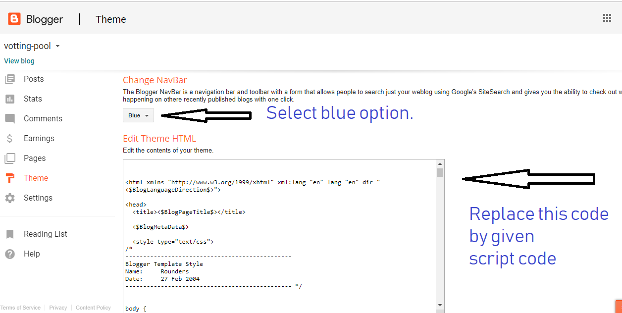This screenshot has height=313, width=622.
Task: Click the "Blogger Template Style" comment line
Action: [x=164, y=263]
